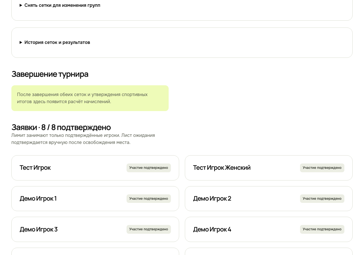Click the 'Заявки · 8 / 8 подтверждено' heading

(x=61, y=127)
